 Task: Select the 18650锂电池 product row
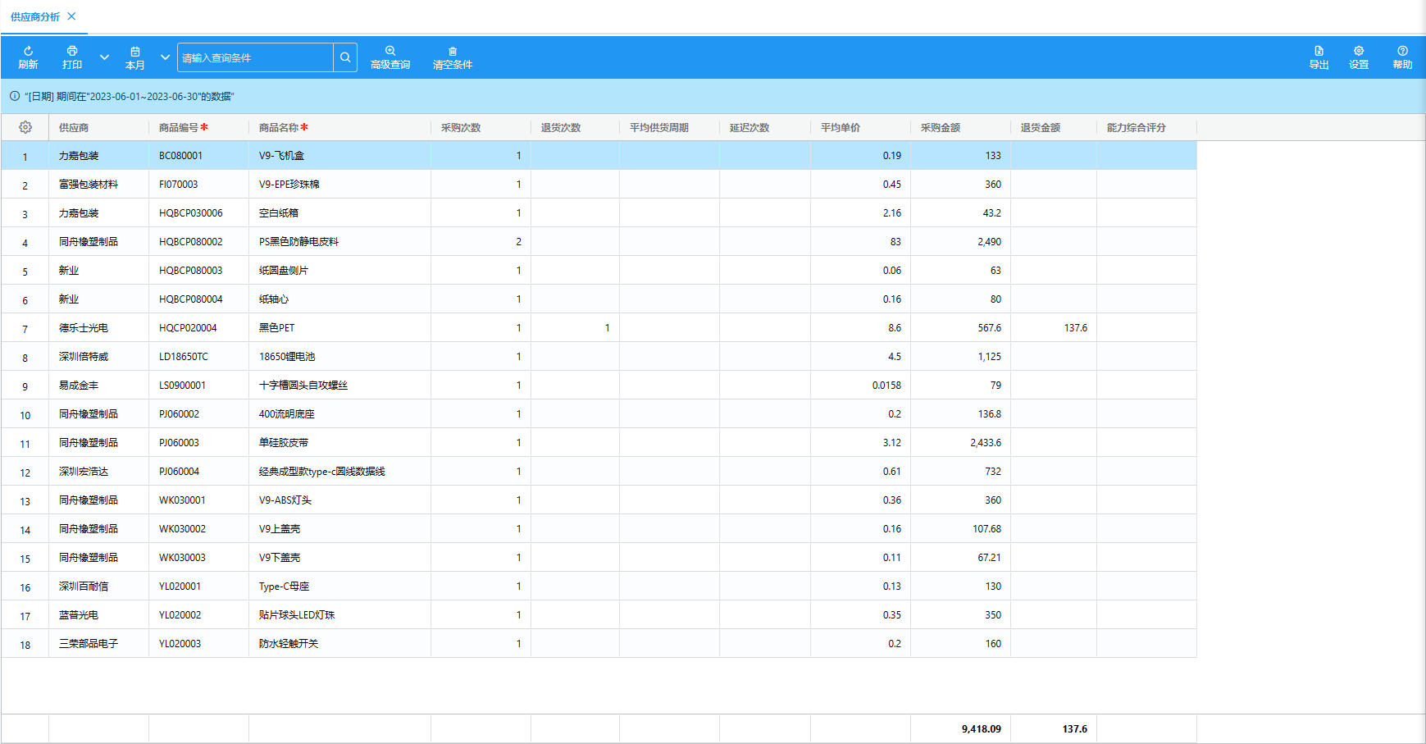(287, 356)
